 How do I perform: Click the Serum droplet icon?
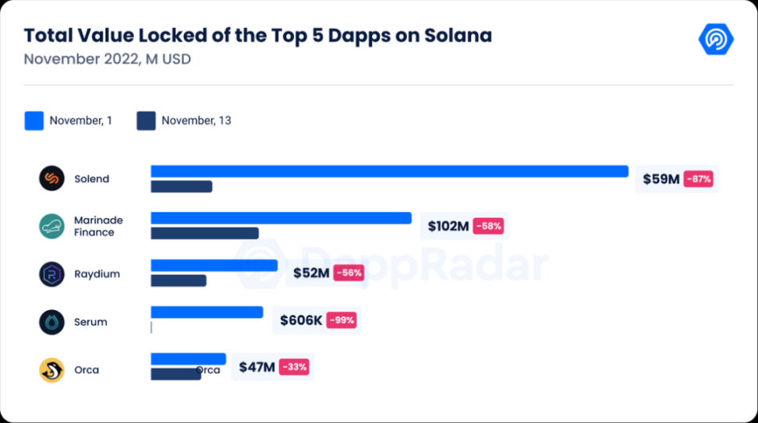51,322
